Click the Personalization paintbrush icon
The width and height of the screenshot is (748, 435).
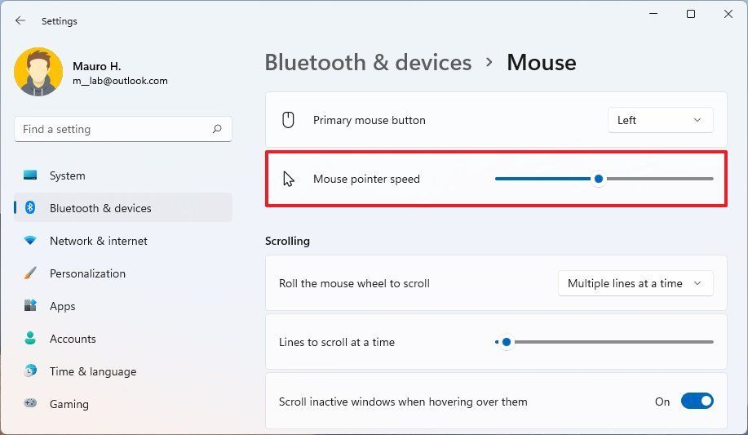coord(30,273)
